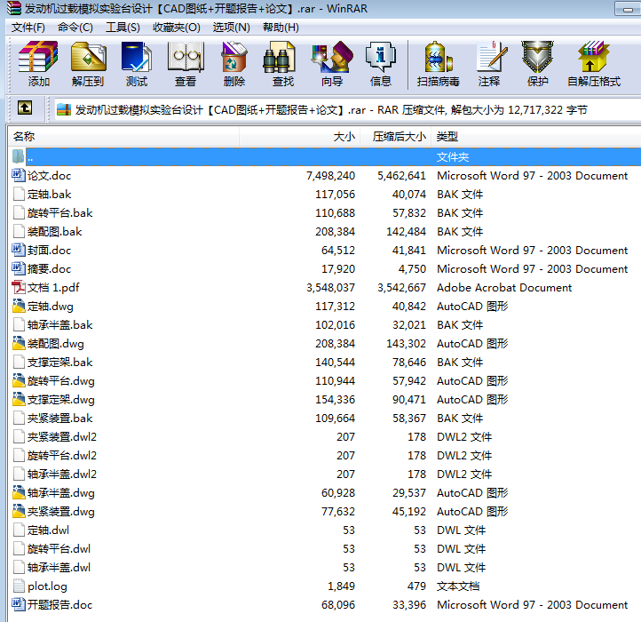Select the file 夹紧装置.bak

coord(59,419)
